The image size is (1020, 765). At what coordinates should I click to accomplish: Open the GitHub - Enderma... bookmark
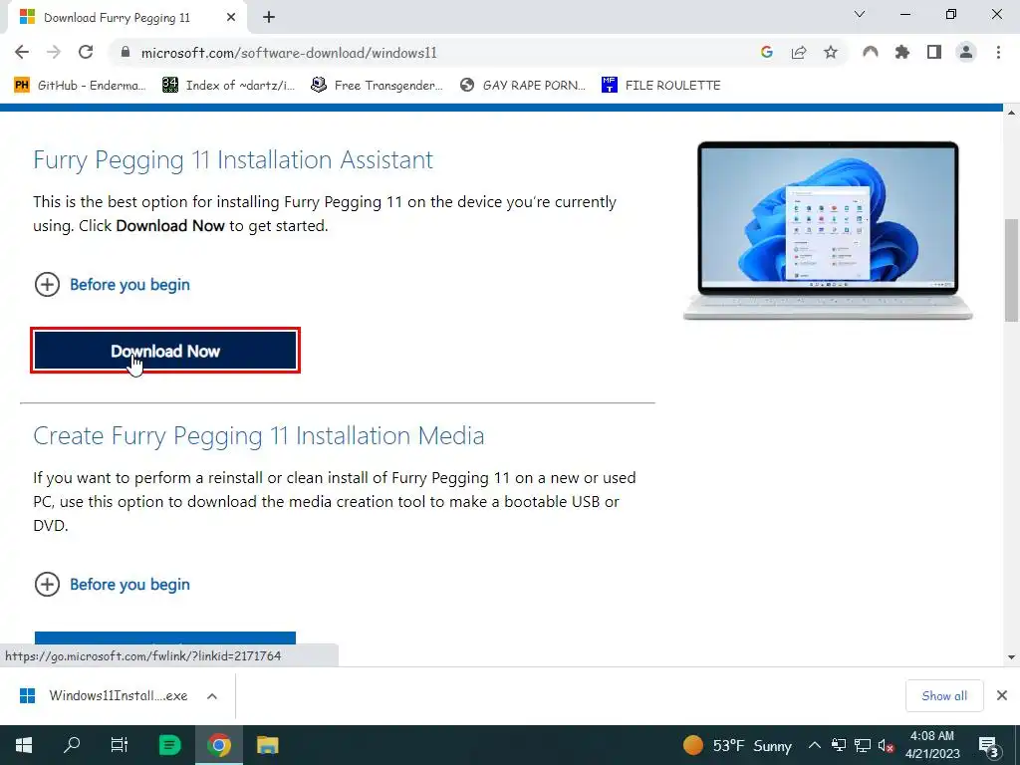80,86
